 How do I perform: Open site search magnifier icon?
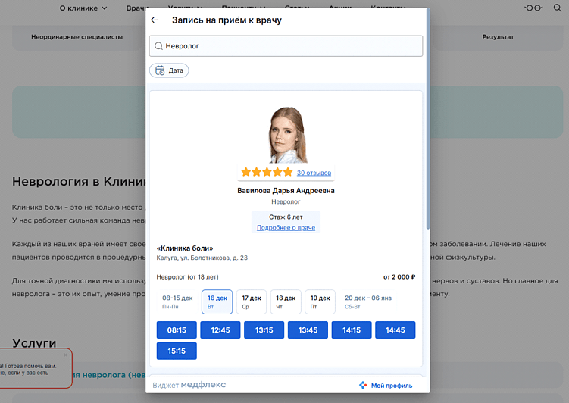tap(558, 8)
